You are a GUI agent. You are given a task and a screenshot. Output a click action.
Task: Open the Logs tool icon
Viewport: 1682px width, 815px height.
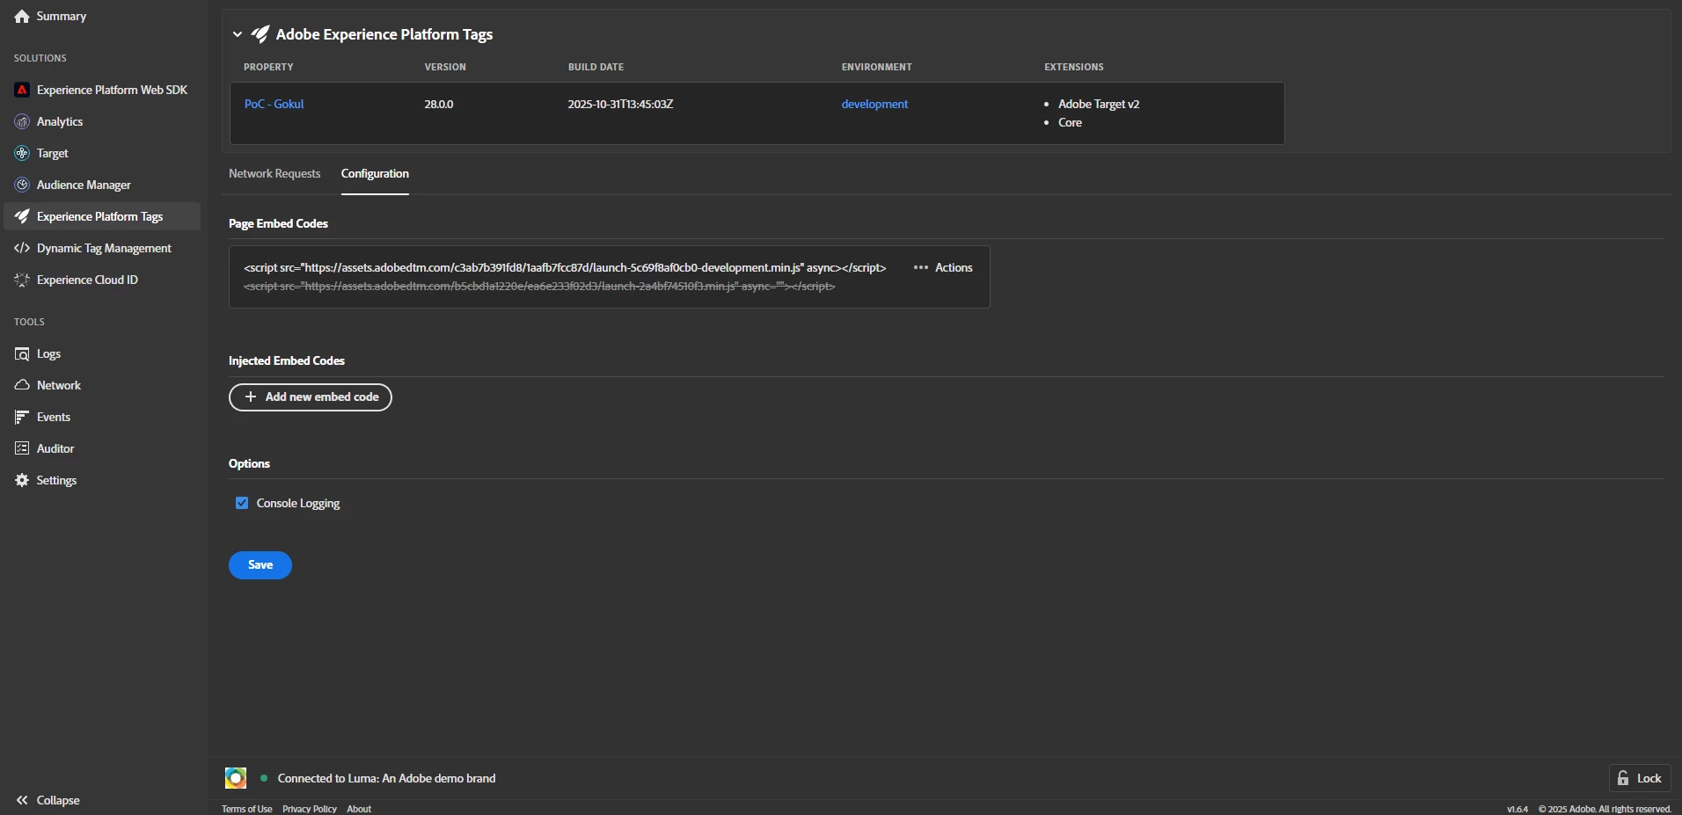coord(22,353)
